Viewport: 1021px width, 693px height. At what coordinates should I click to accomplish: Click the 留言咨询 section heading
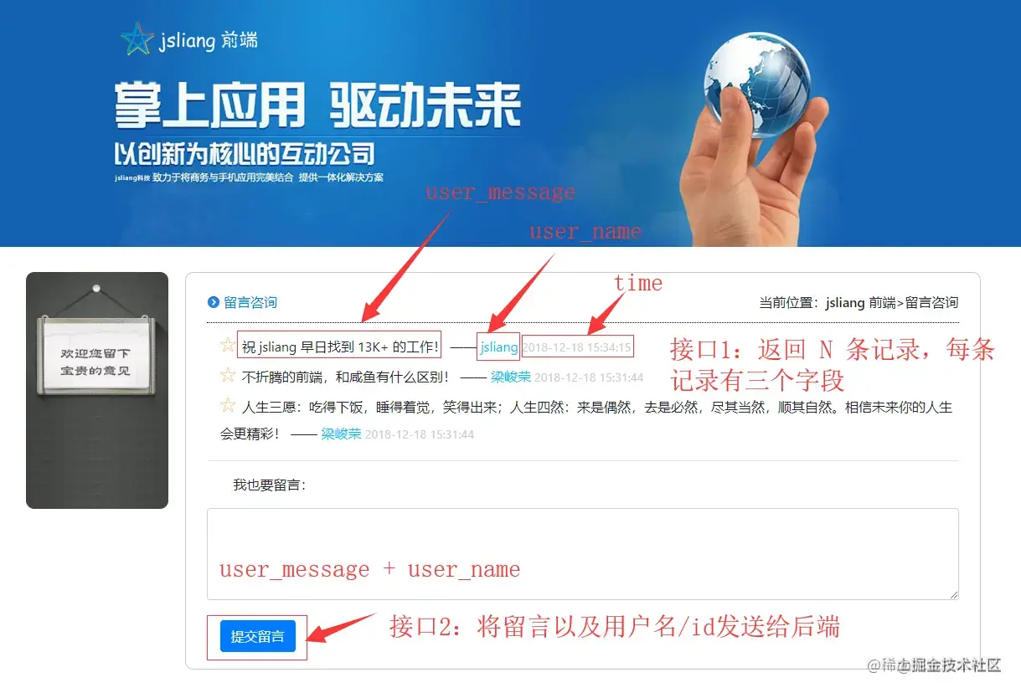pos(250,303)
